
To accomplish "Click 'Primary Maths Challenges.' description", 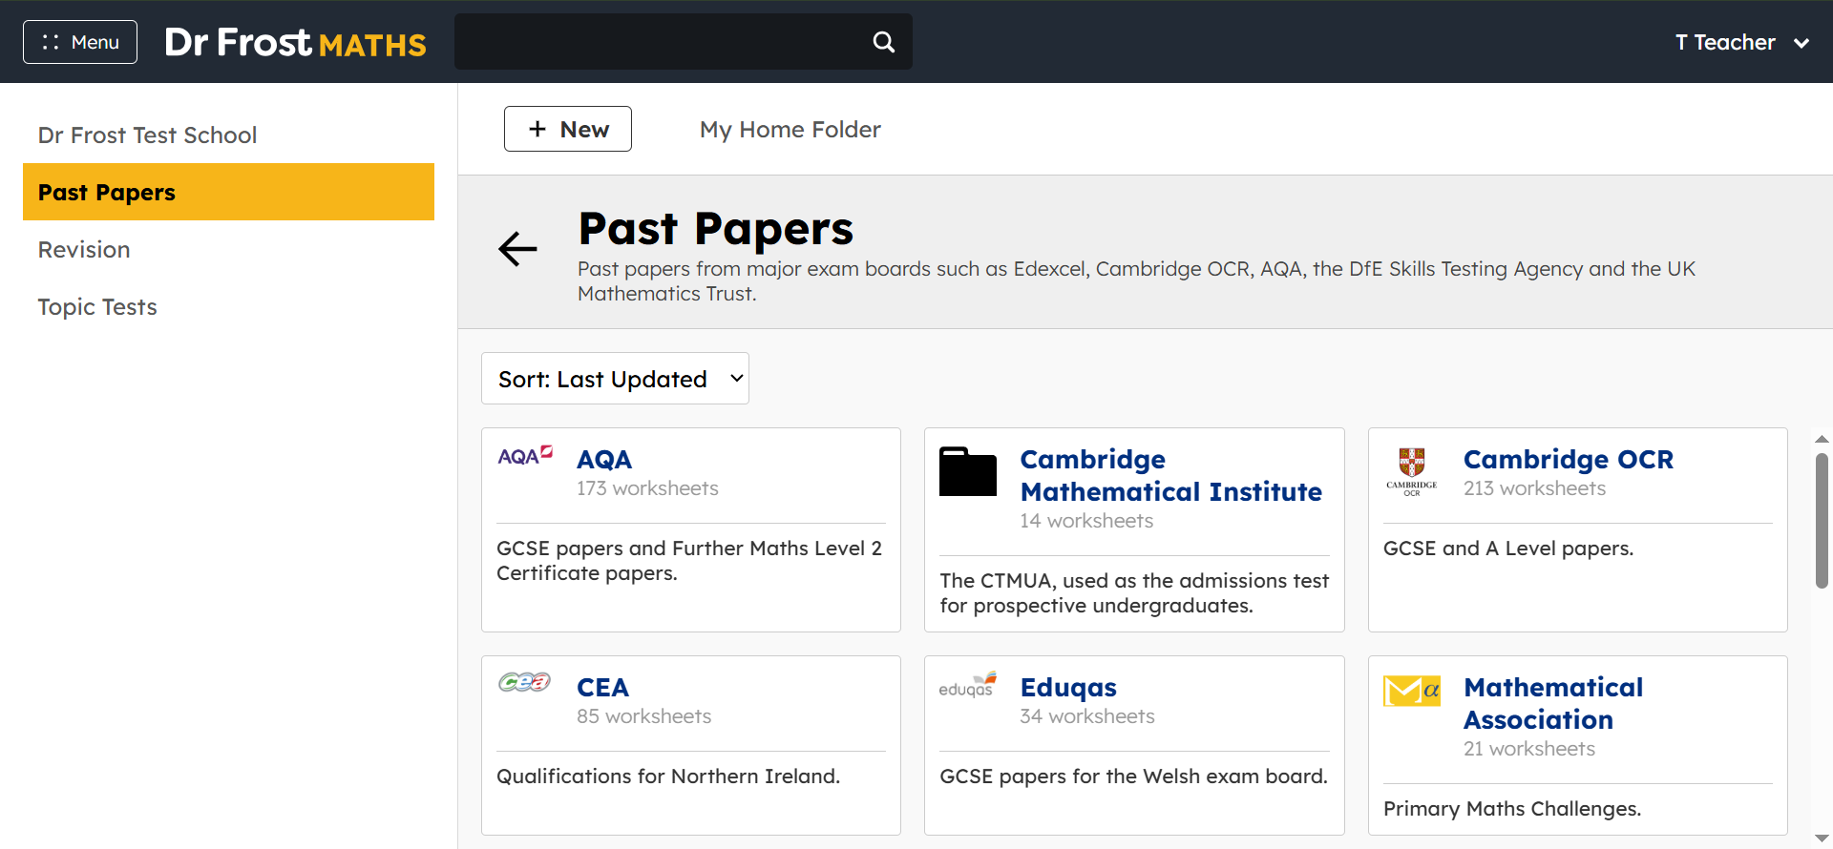I will pos(1512,809).
